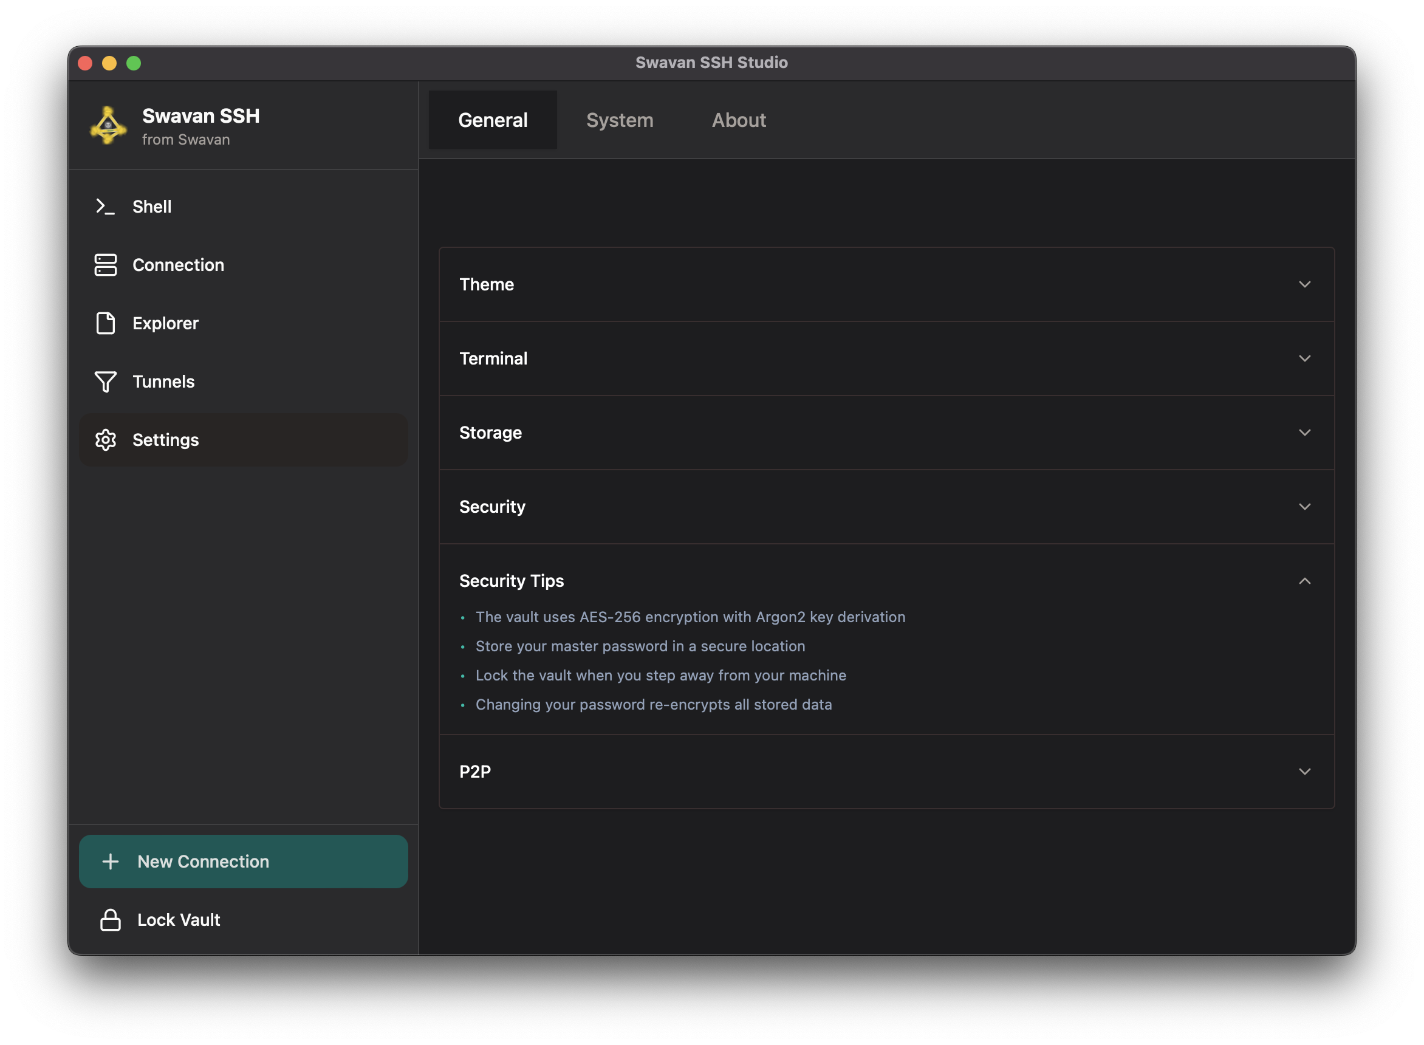Click the Settings gear icon
Screen dimensions: 1424x1045
coord(106,440)
